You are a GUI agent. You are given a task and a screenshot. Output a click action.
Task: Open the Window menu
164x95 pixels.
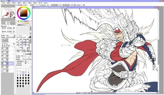pos(40,3)
